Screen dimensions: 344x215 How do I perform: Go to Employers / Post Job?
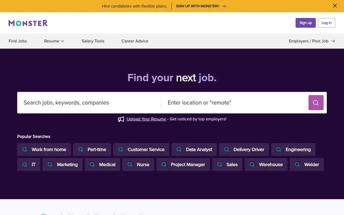[312, 41]
